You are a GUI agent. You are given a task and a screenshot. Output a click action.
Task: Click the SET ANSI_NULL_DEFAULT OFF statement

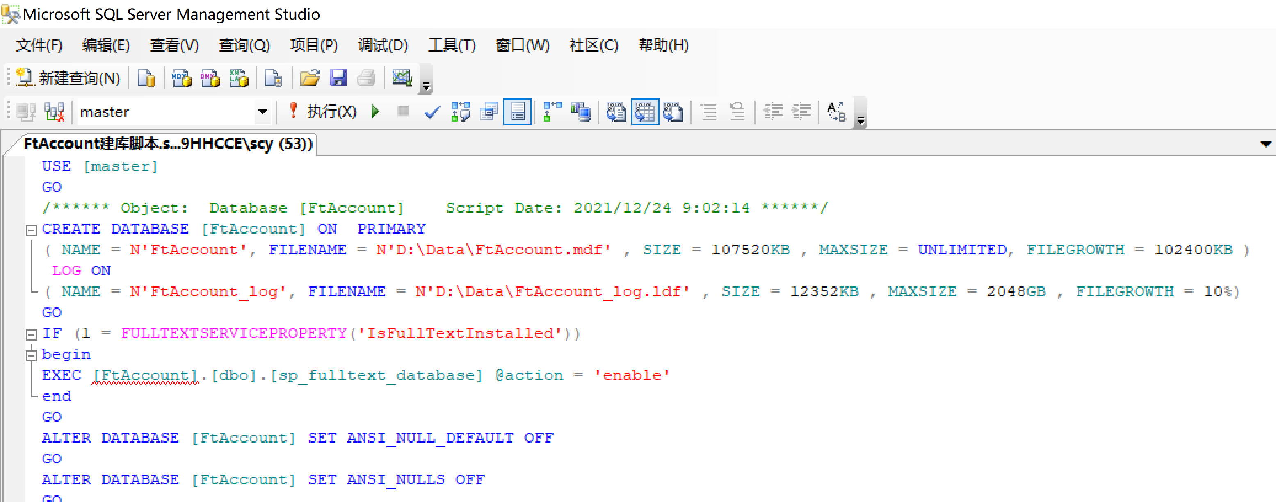[x=430, y=438]
